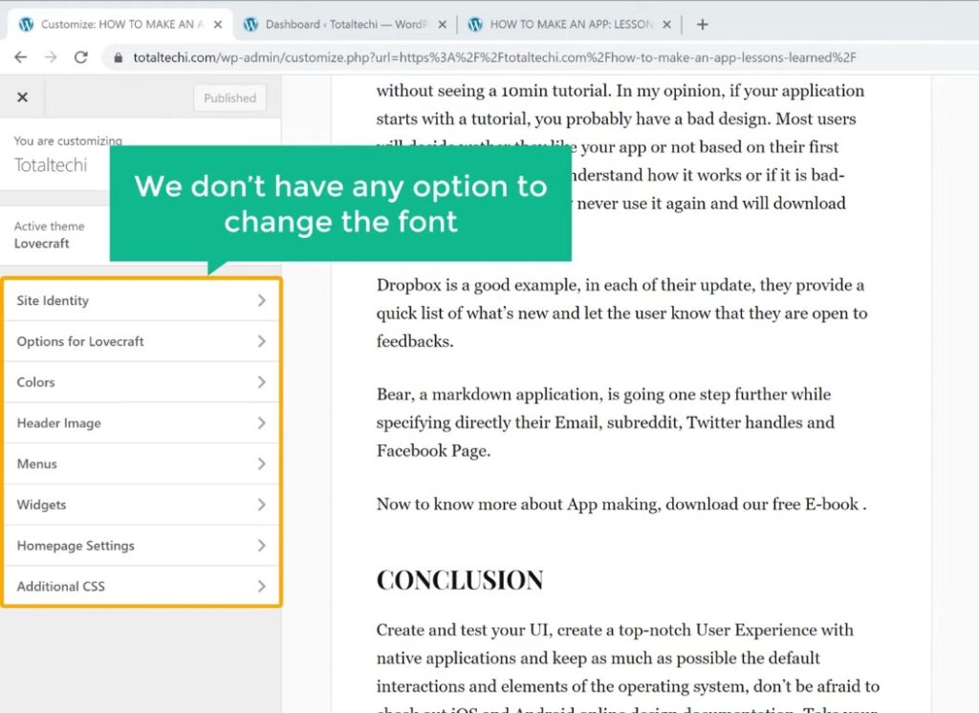The height and width of the screenshot is (713, 979).
Task: Click the browser forward arrow
Action: (50, 56)
